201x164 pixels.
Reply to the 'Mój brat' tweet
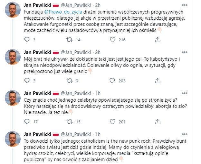coord(27,81)
